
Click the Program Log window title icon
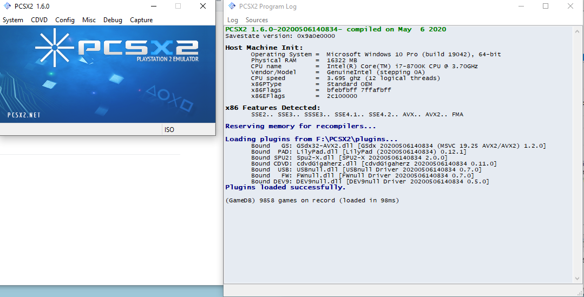(x=232, y=6)
